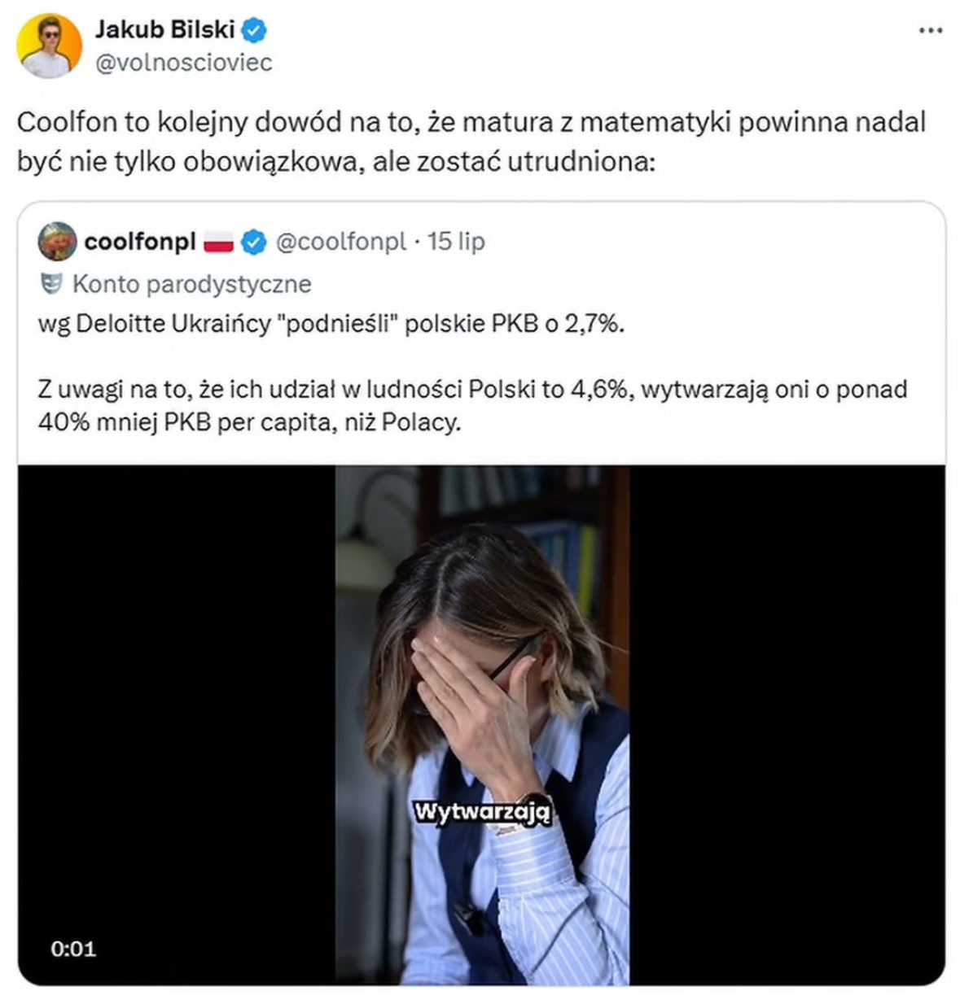Click the 'Konto parodystyczne' label

[191, 284]
